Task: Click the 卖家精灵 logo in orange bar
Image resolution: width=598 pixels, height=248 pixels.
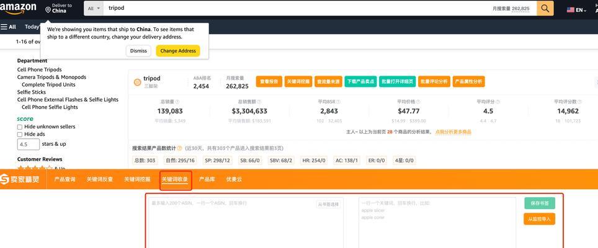Action: pyautogui.click(x=20, y=179)
